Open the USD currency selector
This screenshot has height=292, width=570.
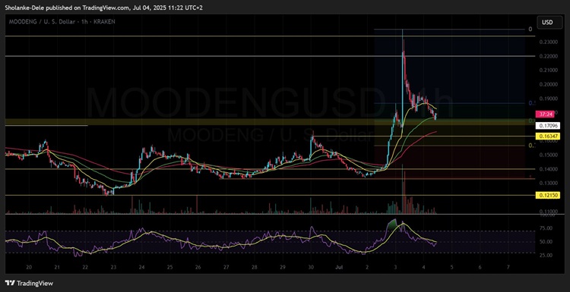(547, 22)
